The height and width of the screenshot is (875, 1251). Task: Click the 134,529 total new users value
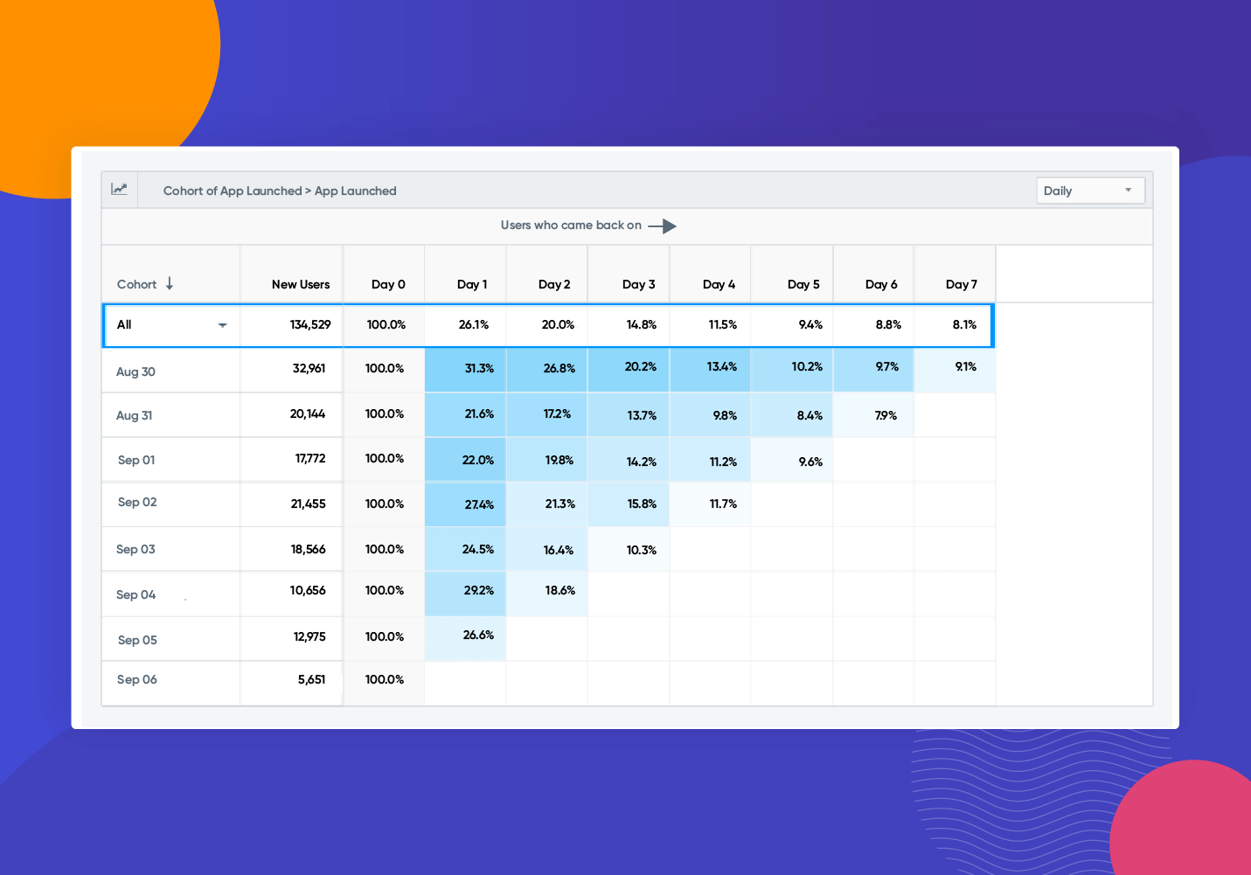(x=310, y=324)
